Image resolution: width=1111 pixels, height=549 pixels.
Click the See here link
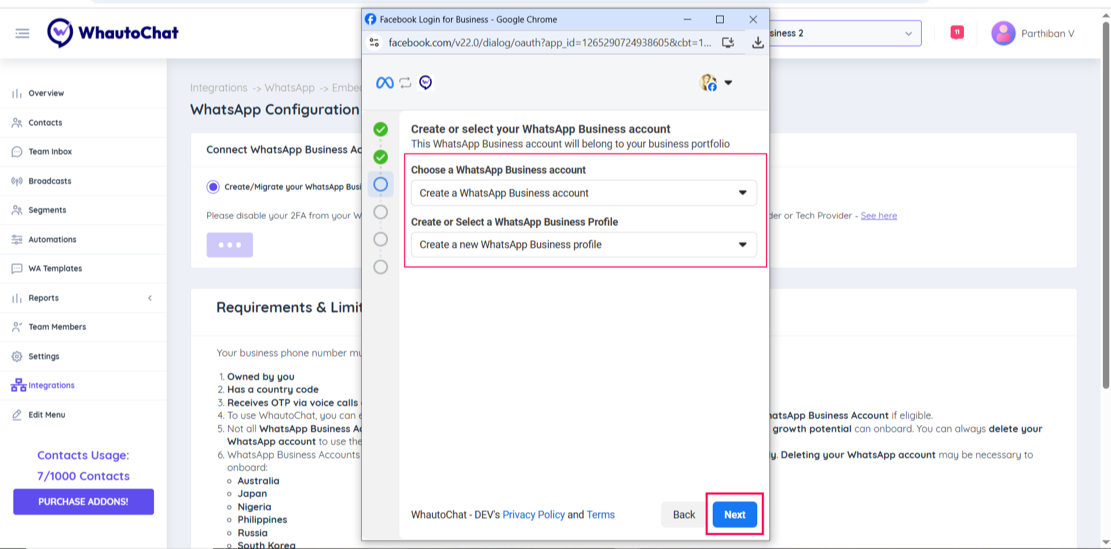pyautogui.click(x=878, y=216)
